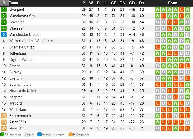Click the green Champions League legend swatch
Screen dimensions: 193x139
[x=2, y=135]
